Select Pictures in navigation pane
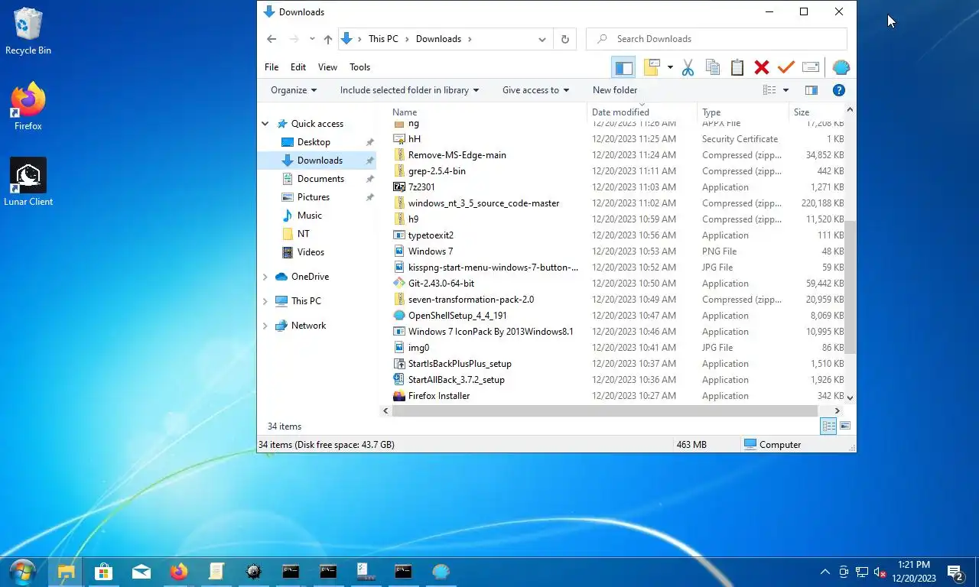Image resolution: width=979 pixels, height=587 pixels. (x=314, y=197)
